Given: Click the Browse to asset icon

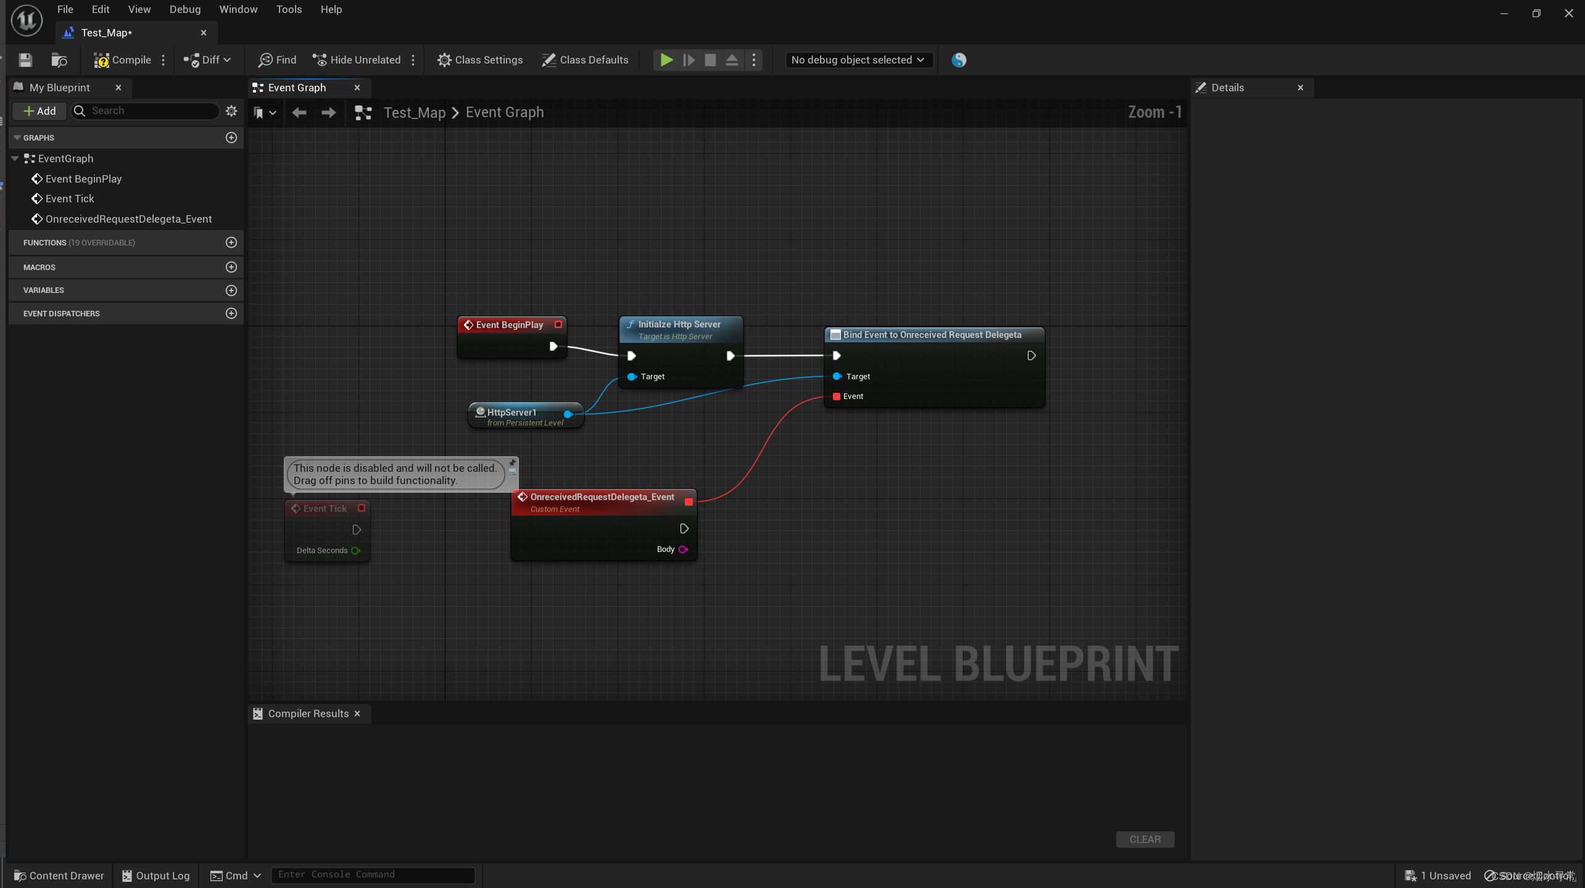Looking at the screenshot, I should [59, 60].
